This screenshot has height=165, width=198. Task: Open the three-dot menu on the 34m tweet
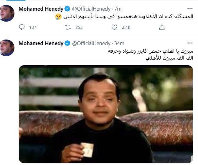click(x=190, y=43)
